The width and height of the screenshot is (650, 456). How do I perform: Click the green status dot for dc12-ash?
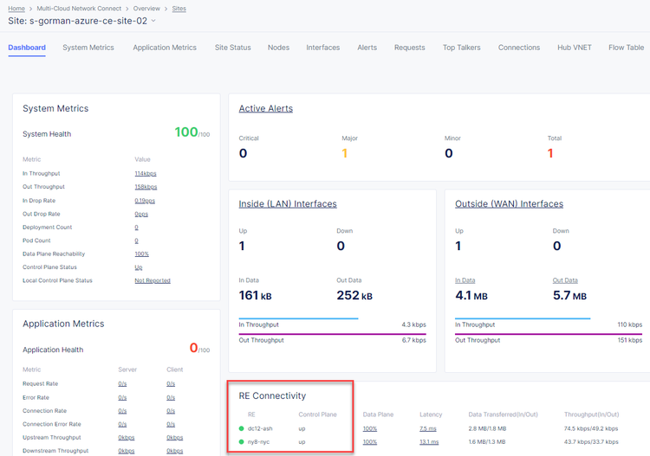pos(242,428)
